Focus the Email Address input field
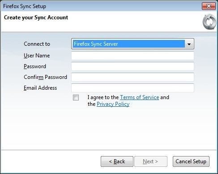 (133, 88)
